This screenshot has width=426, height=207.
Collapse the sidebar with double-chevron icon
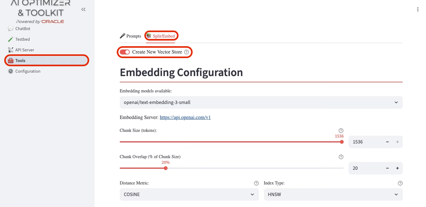[83, 9]
